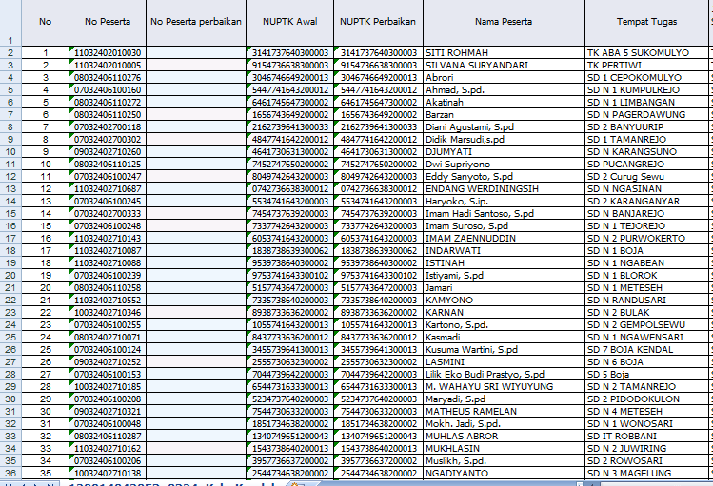Click the cell "SD IT ROBBANI"

(x=646, y=436)
